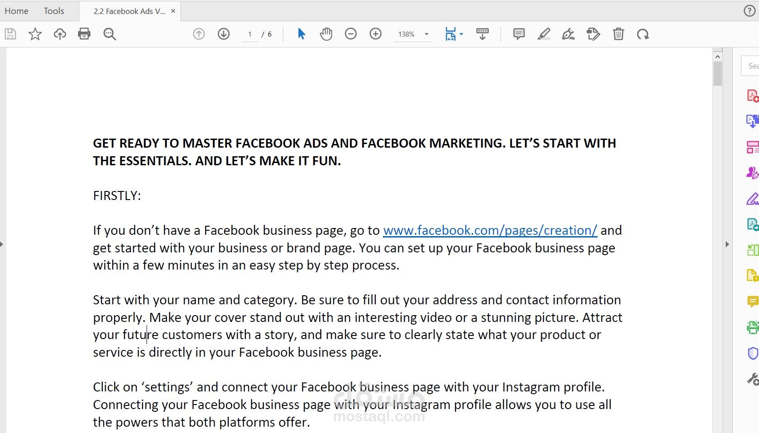The width and height of the screenshot is (759, 433).
Task: Click the total page count "6"
Action: 270,34
